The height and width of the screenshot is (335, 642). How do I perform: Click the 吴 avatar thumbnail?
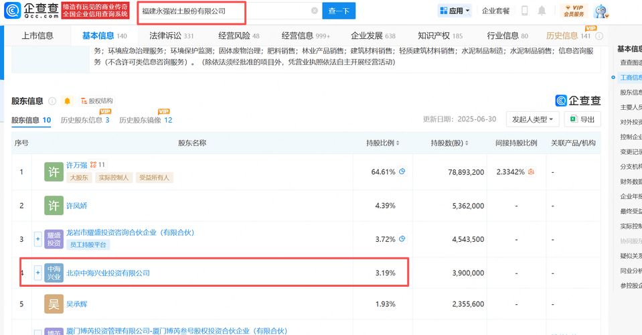pyautogui.click(x=54, y=304)
